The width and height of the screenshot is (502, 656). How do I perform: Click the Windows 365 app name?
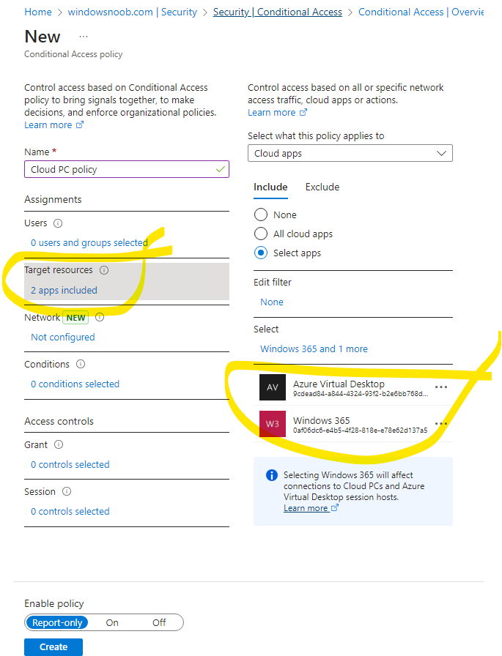322,420
